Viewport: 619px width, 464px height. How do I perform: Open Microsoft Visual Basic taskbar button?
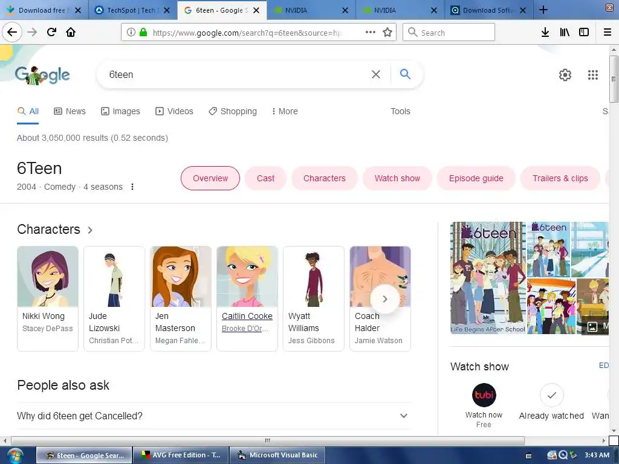pos(277,455)
